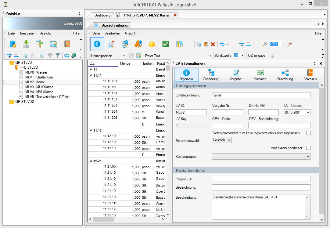Click the document edit icon with pencil

[x=125, y=44]
